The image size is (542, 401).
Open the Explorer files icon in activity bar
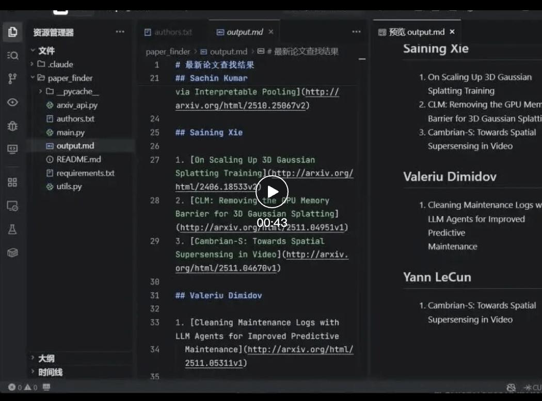coord(12,32)
